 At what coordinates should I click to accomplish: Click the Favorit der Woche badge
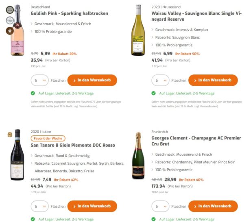point(48,138)
